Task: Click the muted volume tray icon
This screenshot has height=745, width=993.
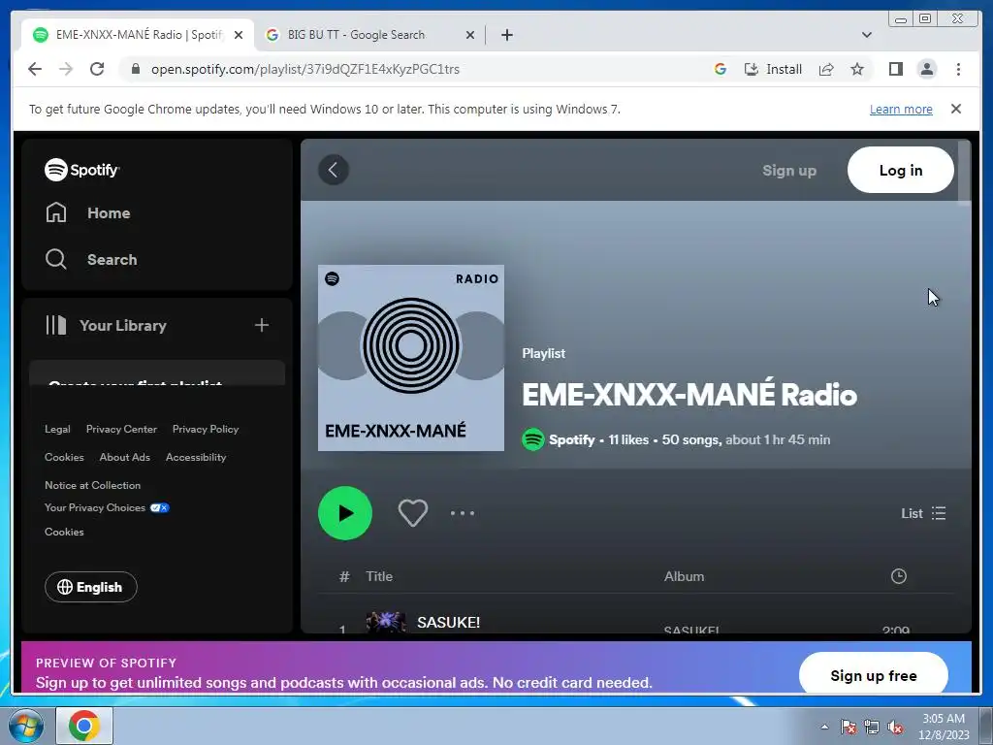Action: [895, 727]
